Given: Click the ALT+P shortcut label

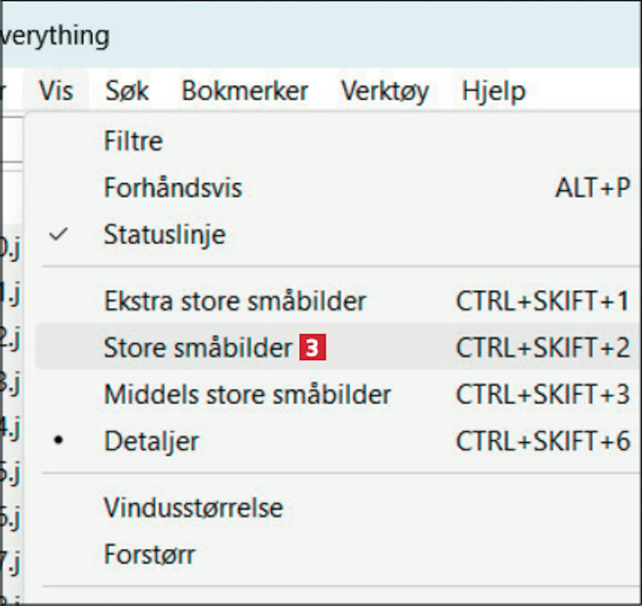Looking at the screenshot, I should click(x=592, y=188).
